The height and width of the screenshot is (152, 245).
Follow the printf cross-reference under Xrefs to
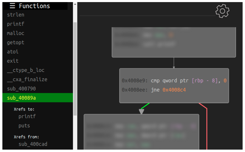(x=27, y=116)
